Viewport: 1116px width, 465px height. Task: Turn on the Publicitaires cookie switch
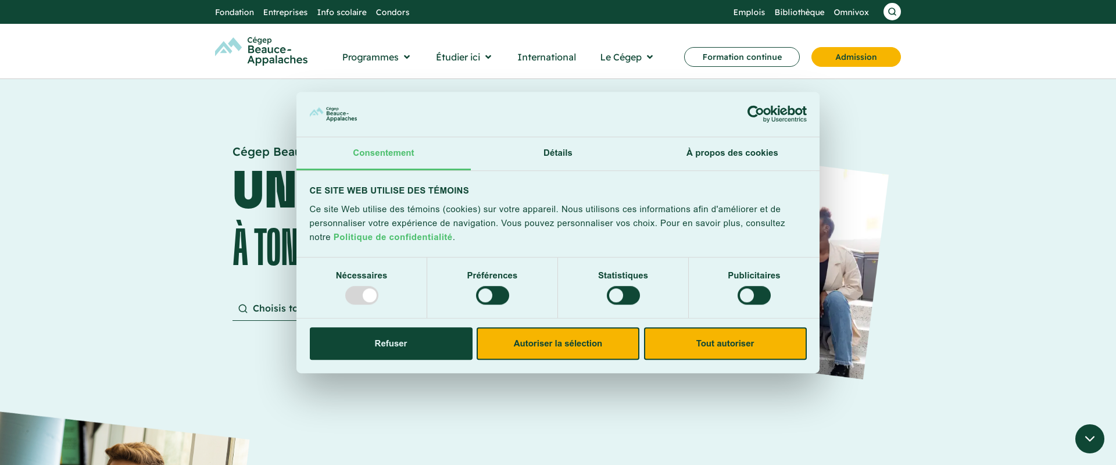point(754,296)
